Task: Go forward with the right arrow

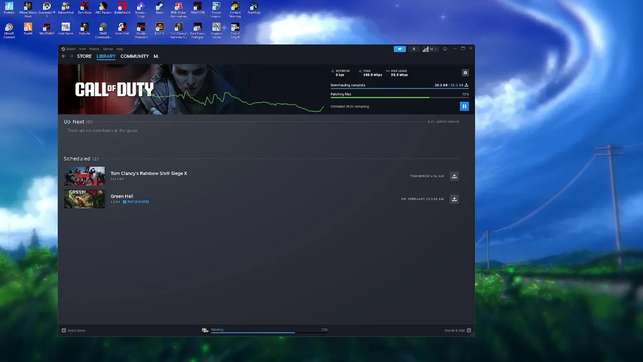Action: pos(71,56)
